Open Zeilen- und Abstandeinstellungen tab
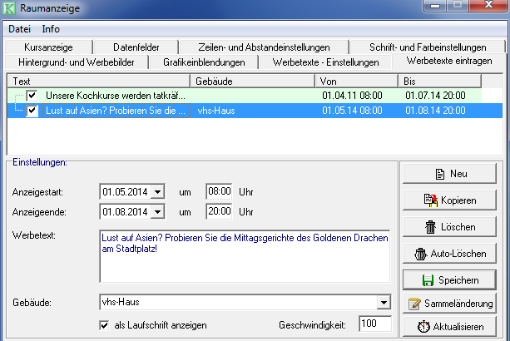Image resolution: width=510 pixels, height=341 pixels. click(x=264, y=47)
